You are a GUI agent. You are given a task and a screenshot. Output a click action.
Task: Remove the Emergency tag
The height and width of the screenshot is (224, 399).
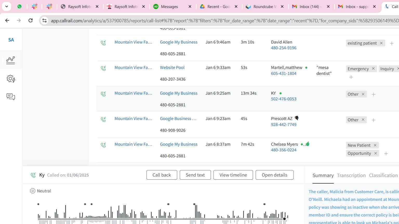coord(373,69)
